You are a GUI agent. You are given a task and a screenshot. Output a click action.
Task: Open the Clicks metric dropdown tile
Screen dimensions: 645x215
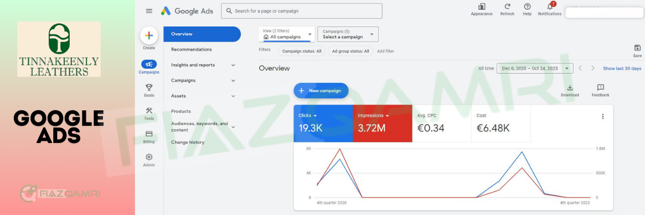[x=323, y=124]
